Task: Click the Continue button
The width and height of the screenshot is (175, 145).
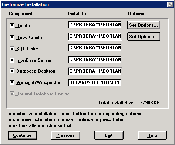Action: (x=22, y=135)
